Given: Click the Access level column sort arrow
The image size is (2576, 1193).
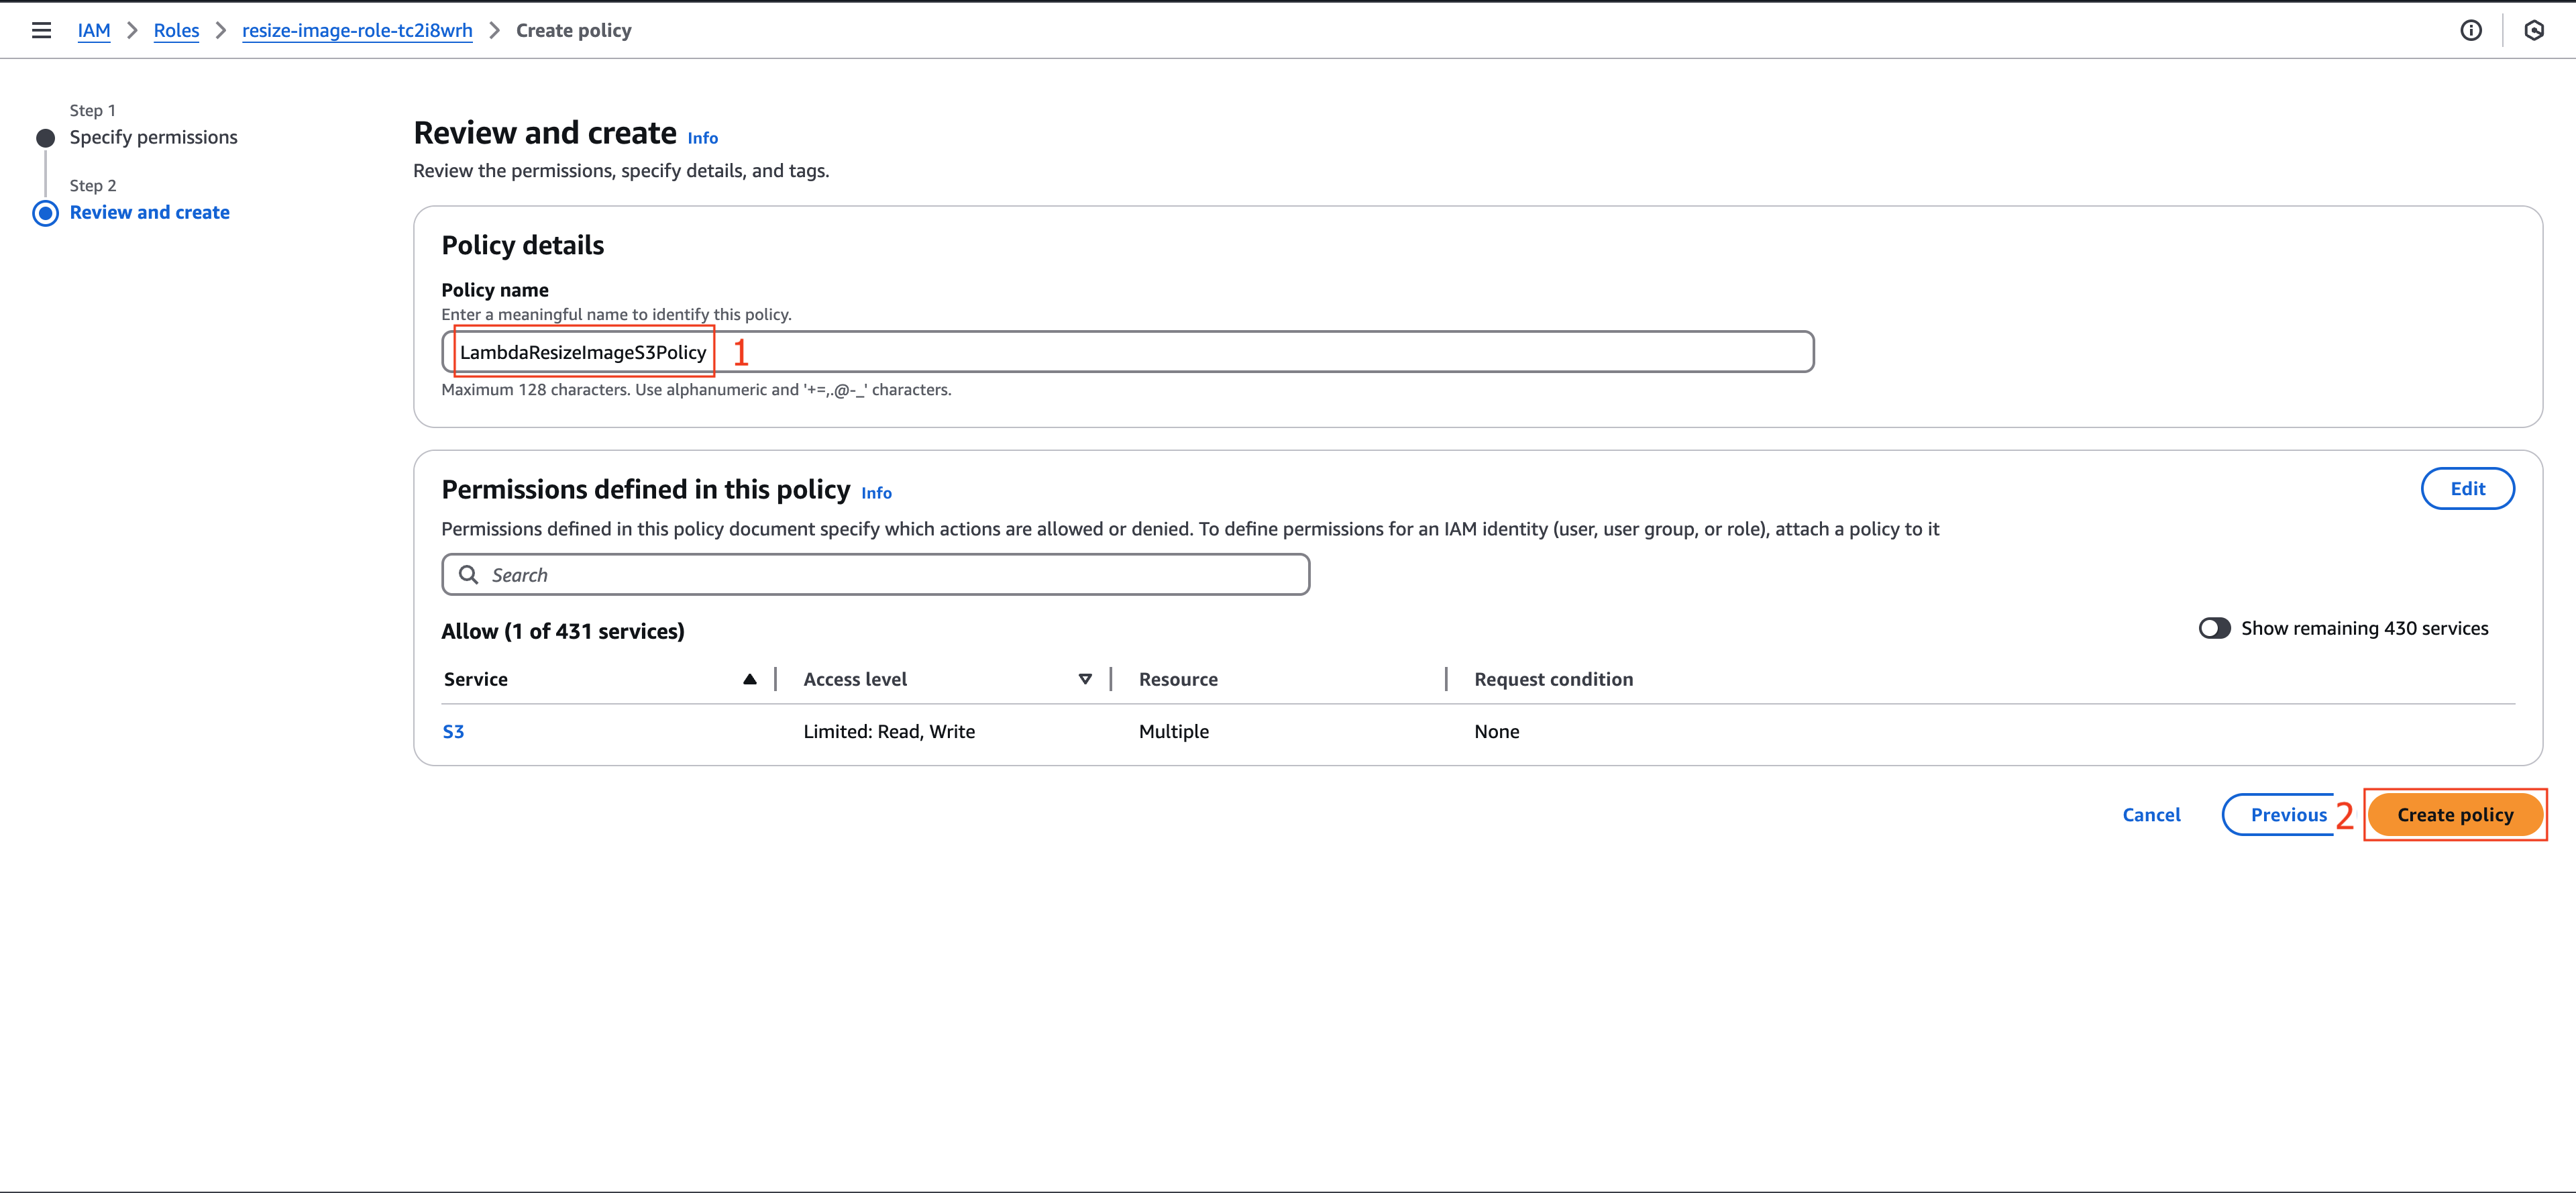Looking at the screenshot, I should [1081, 678].
